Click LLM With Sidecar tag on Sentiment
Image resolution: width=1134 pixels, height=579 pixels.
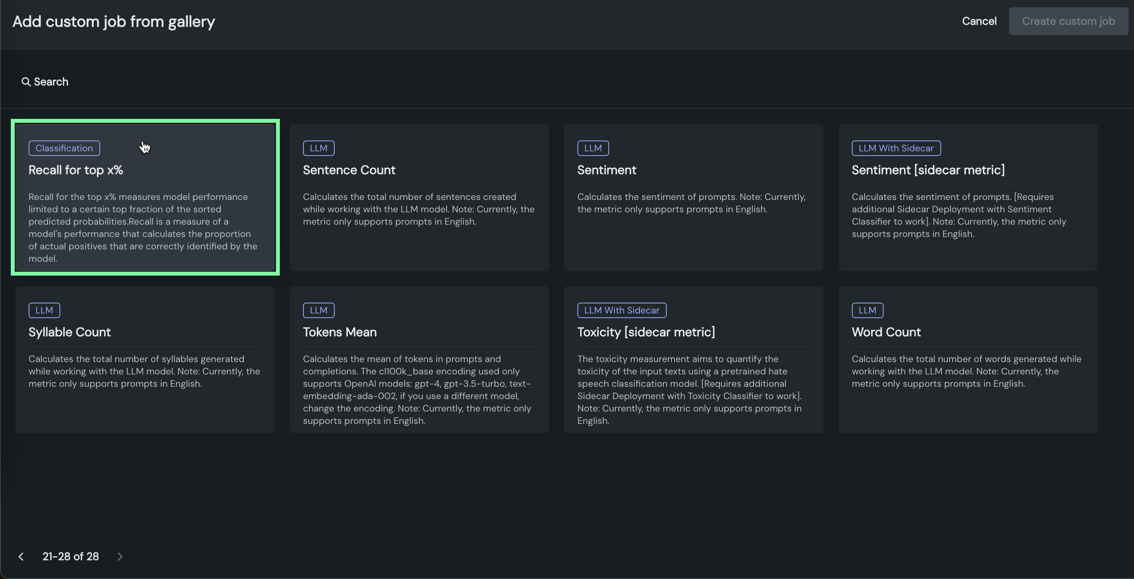[896, 148]
